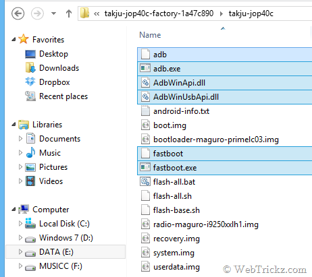
Task: Expand breadcrumb arrow after takju-jop40c-factory-1a47c890
Action: tap(222, 14)
